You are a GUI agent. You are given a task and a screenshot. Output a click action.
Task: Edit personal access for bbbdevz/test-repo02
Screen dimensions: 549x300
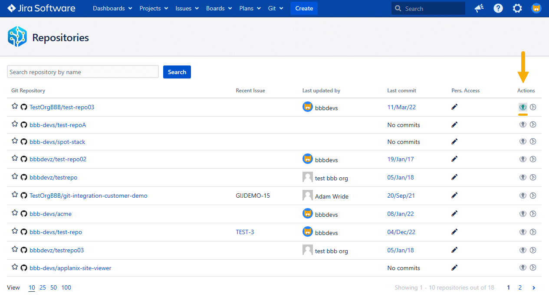pyautogui.click(x=454, y=159)
